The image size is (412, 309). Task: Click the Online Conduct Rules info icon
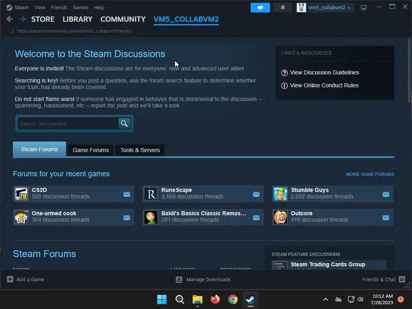click(x=284, y=86)
